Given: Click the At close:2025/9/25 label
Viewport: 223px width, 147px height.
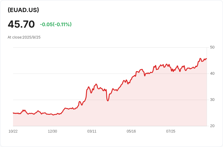Looking at the screenshot, I should click(24, 37).
